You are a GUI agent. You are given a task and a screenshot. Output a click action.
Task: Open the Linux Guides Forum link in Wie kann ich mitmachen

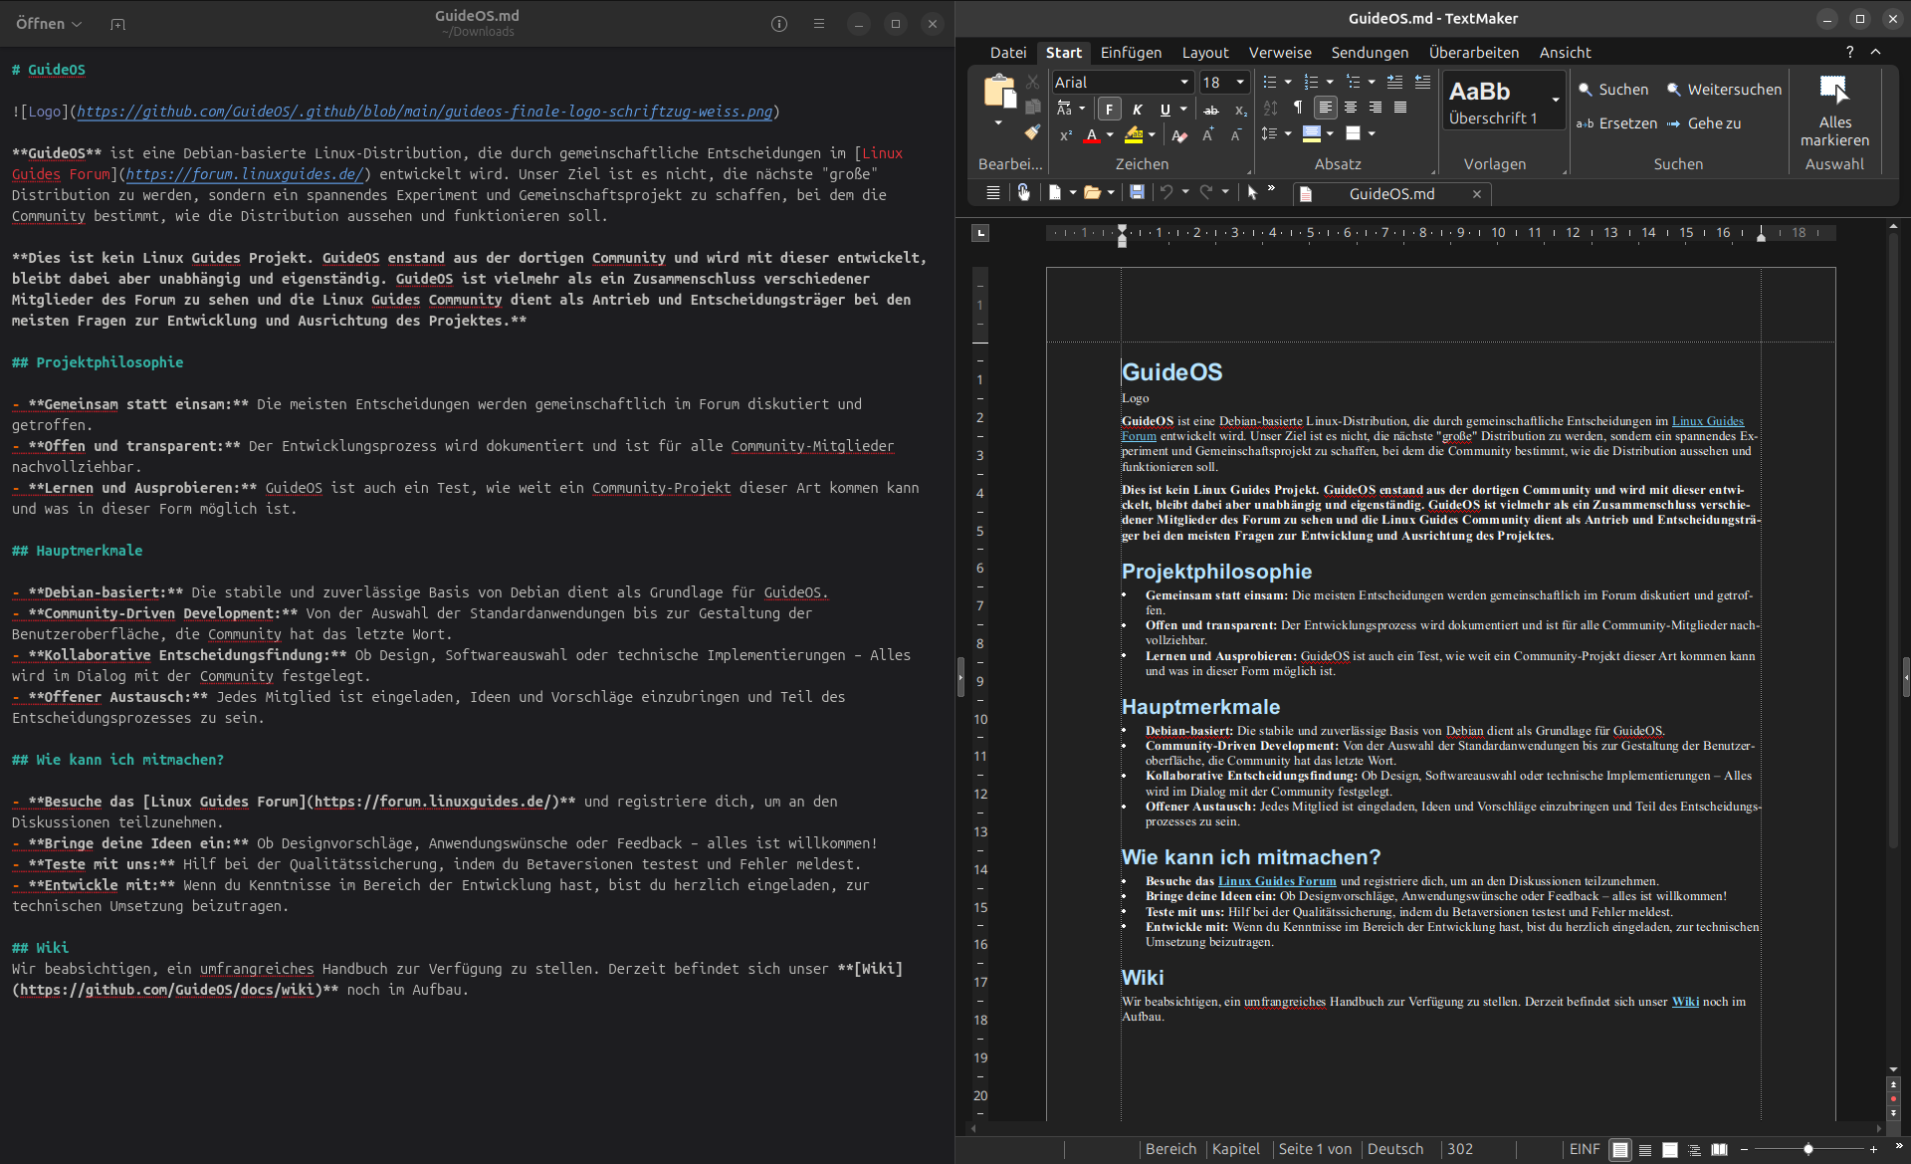coord(1277,881)
